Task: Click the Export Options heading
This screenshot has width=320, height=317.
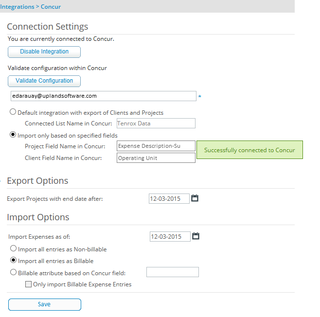Action: pyautogui.click(x=37, y=181)
